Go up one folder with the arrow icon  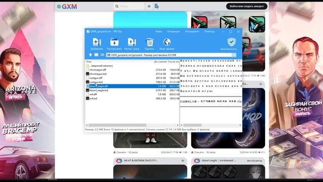90,55
